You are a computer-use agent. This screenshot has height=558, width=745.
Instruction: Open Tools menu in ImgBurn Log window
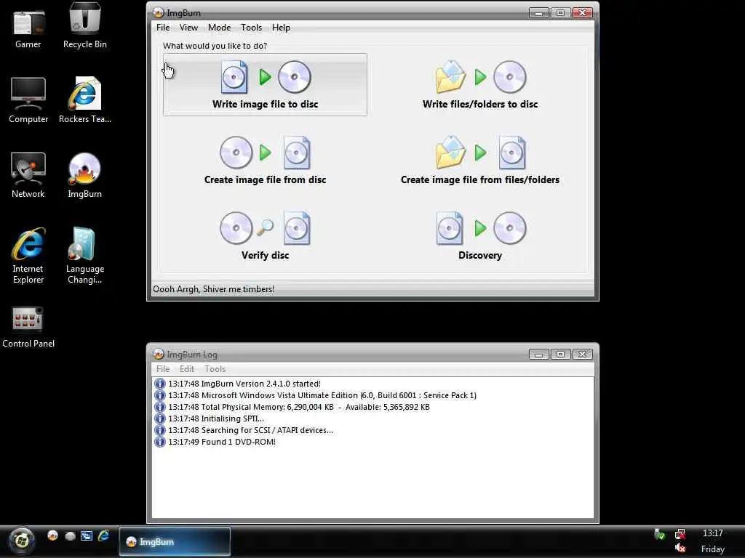tap(215, 368)
